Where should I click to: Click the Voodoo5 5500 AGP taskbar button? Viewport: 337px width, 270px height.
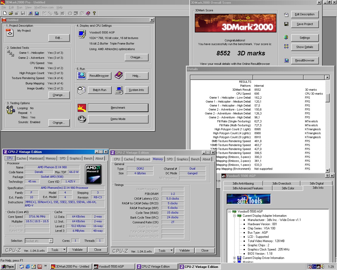point(113,267)
